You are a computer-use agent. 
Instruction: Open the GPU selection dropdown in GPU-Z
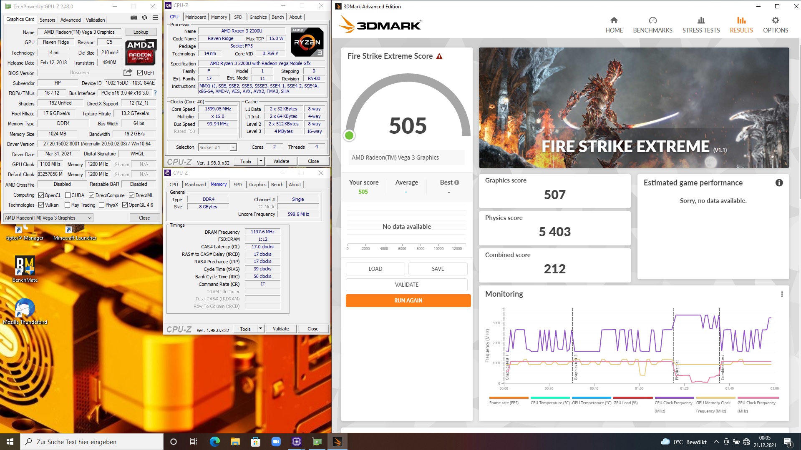point(48,218)
